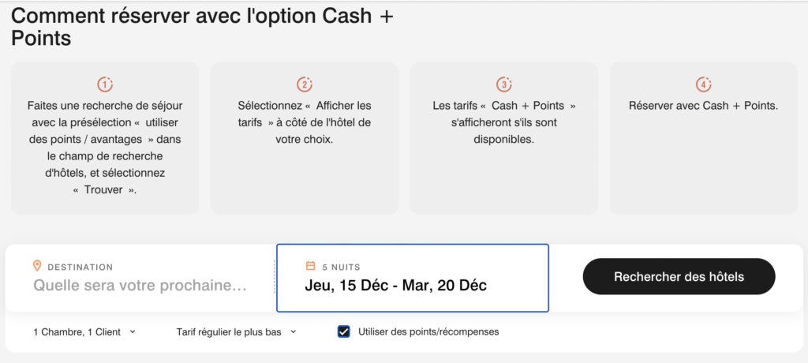Select the Réserver avec Cash + Points card
This screenshot has width=808, height=363.
[704, 138]
